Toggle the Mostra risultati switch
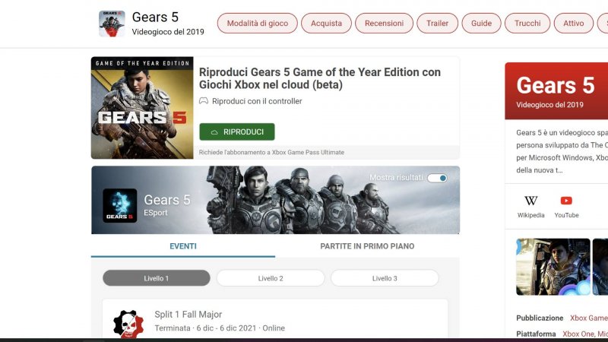This screenshot has width=608, height=342. click(437, 178)
